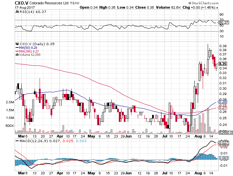The image size is (233, 176).
Task: Click the -0.01 MACD axis label
Action: click(223, 166)
